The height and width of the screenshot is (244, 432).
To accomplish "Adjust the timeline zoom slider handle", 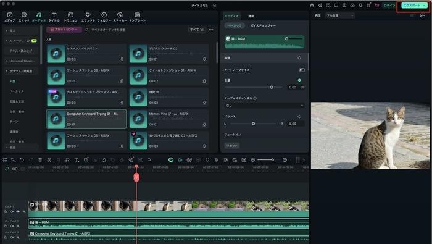I will pos(272,160).
